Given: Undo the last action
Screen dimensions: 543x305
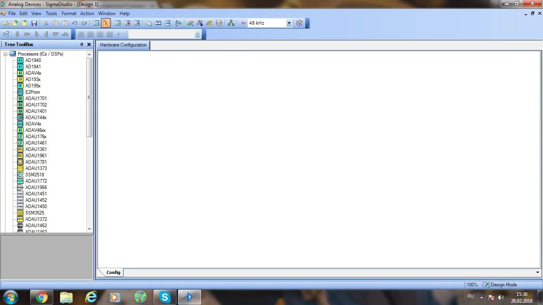Looking at the screenshot, I should 75,23.
